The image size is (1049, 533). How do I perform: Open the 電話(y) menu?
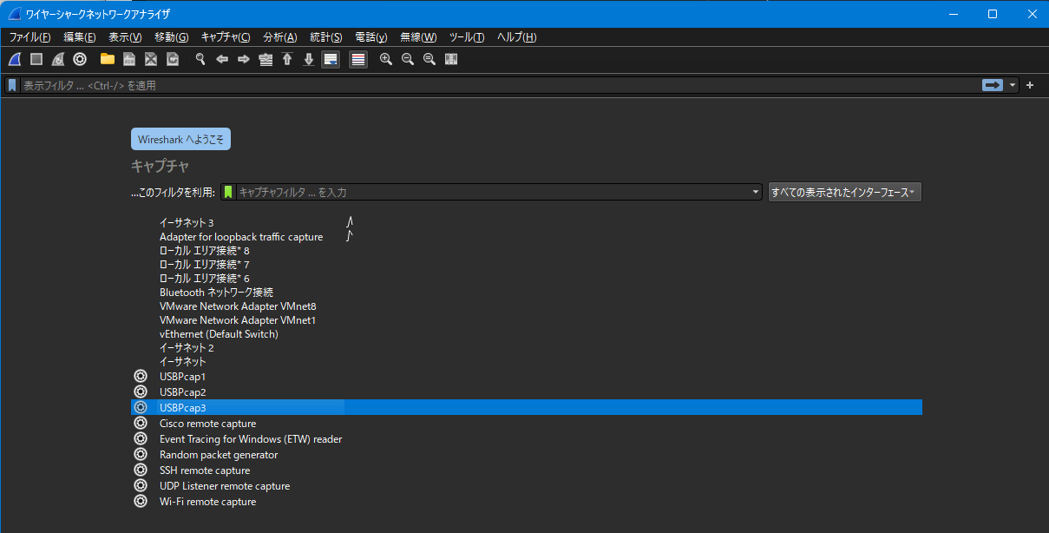371,37
